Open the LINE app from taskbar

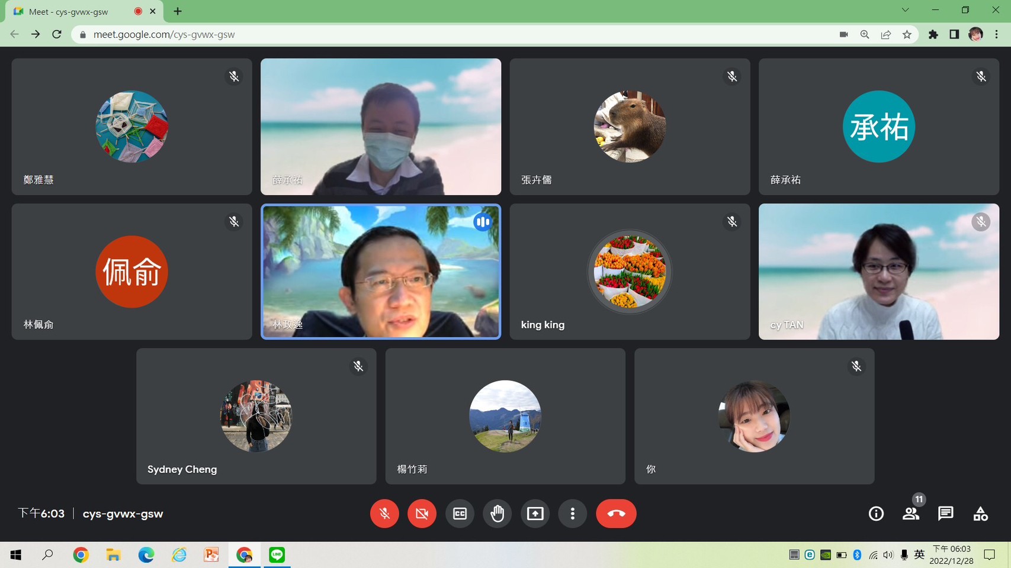coord(277,554)
